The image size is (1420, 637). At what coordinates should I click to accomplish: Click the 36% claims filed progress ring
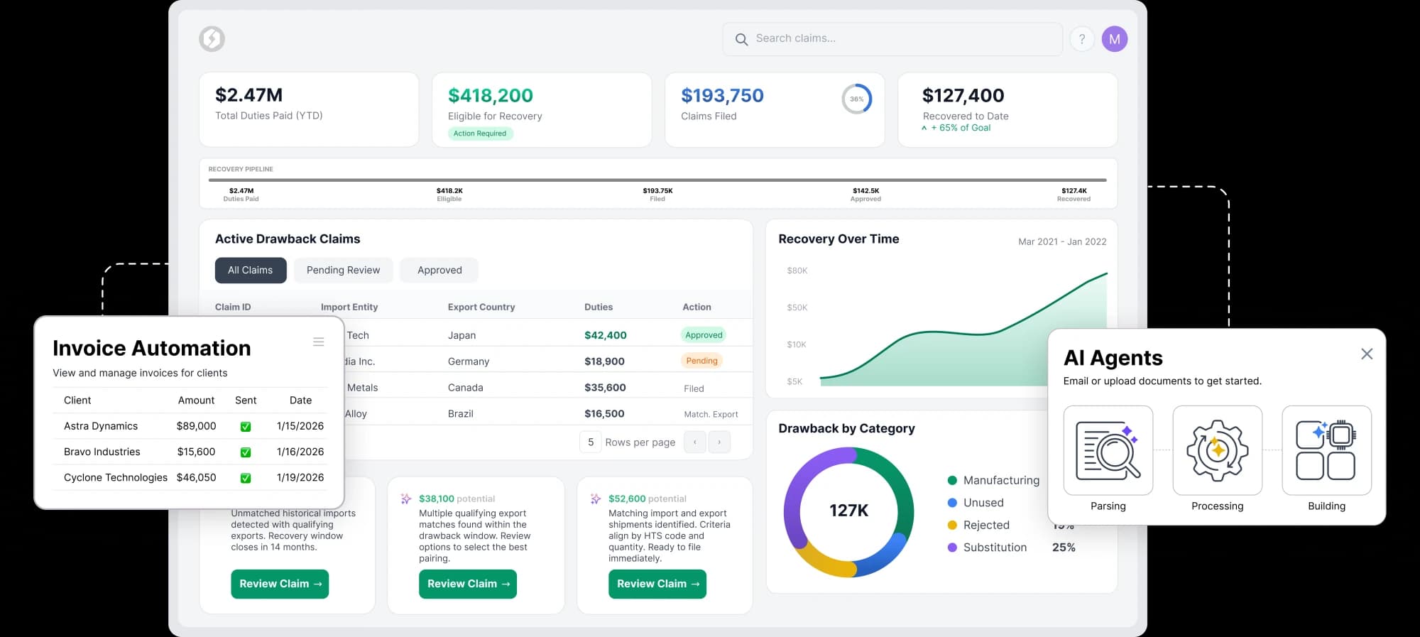tap(857, 99)
